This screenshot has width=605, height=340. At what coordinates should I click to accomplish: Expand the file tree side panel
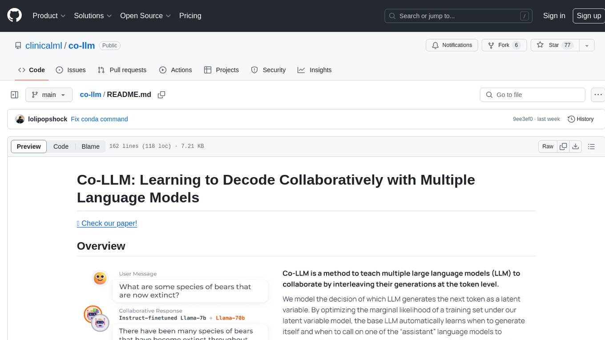click(14, 95)
